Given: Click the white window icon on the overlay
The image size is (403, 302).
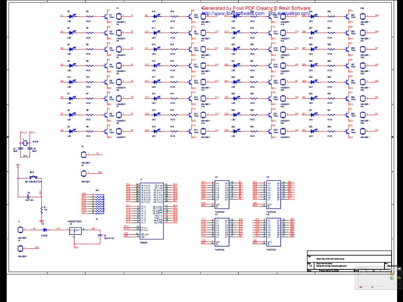Looking at the screenshot, I should pos(399,269).
